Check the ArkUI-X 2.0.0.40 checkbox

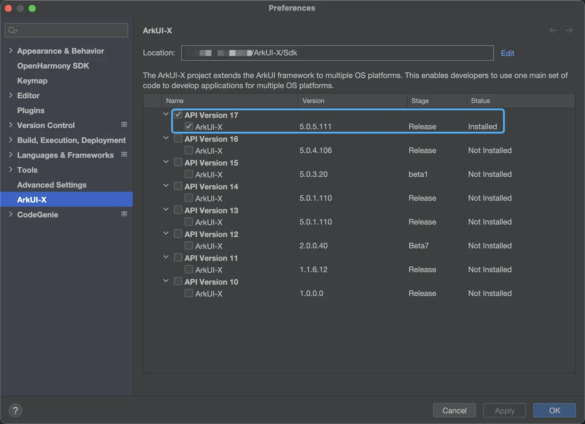tap(189, 245)
